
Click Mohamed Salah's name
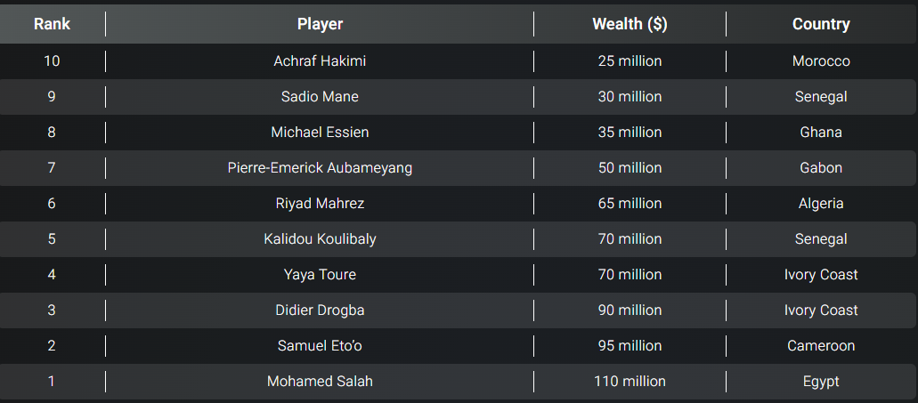coord(320,382)
